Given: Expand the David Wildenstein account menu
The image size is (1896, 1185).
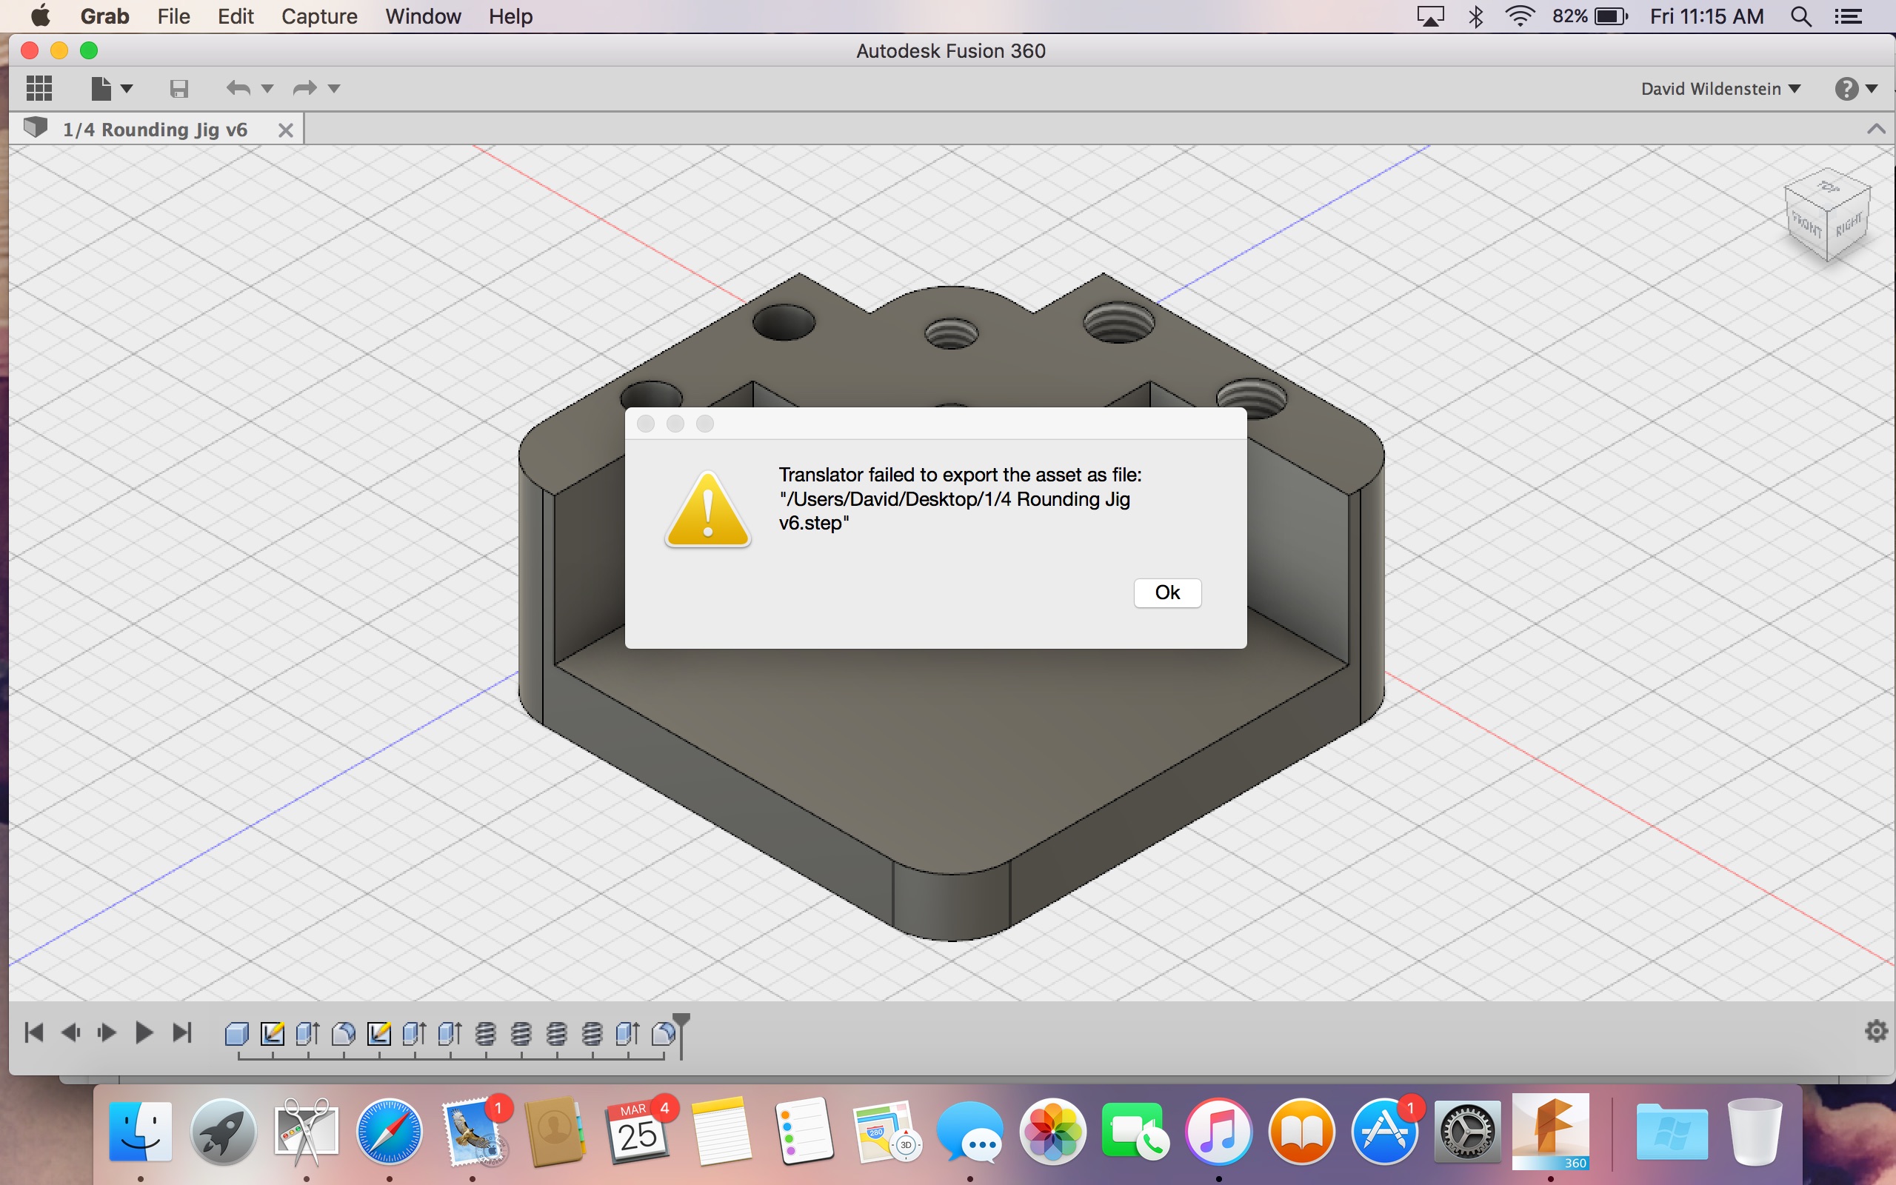Looking at the screenshot, I should pos(1720,89).
